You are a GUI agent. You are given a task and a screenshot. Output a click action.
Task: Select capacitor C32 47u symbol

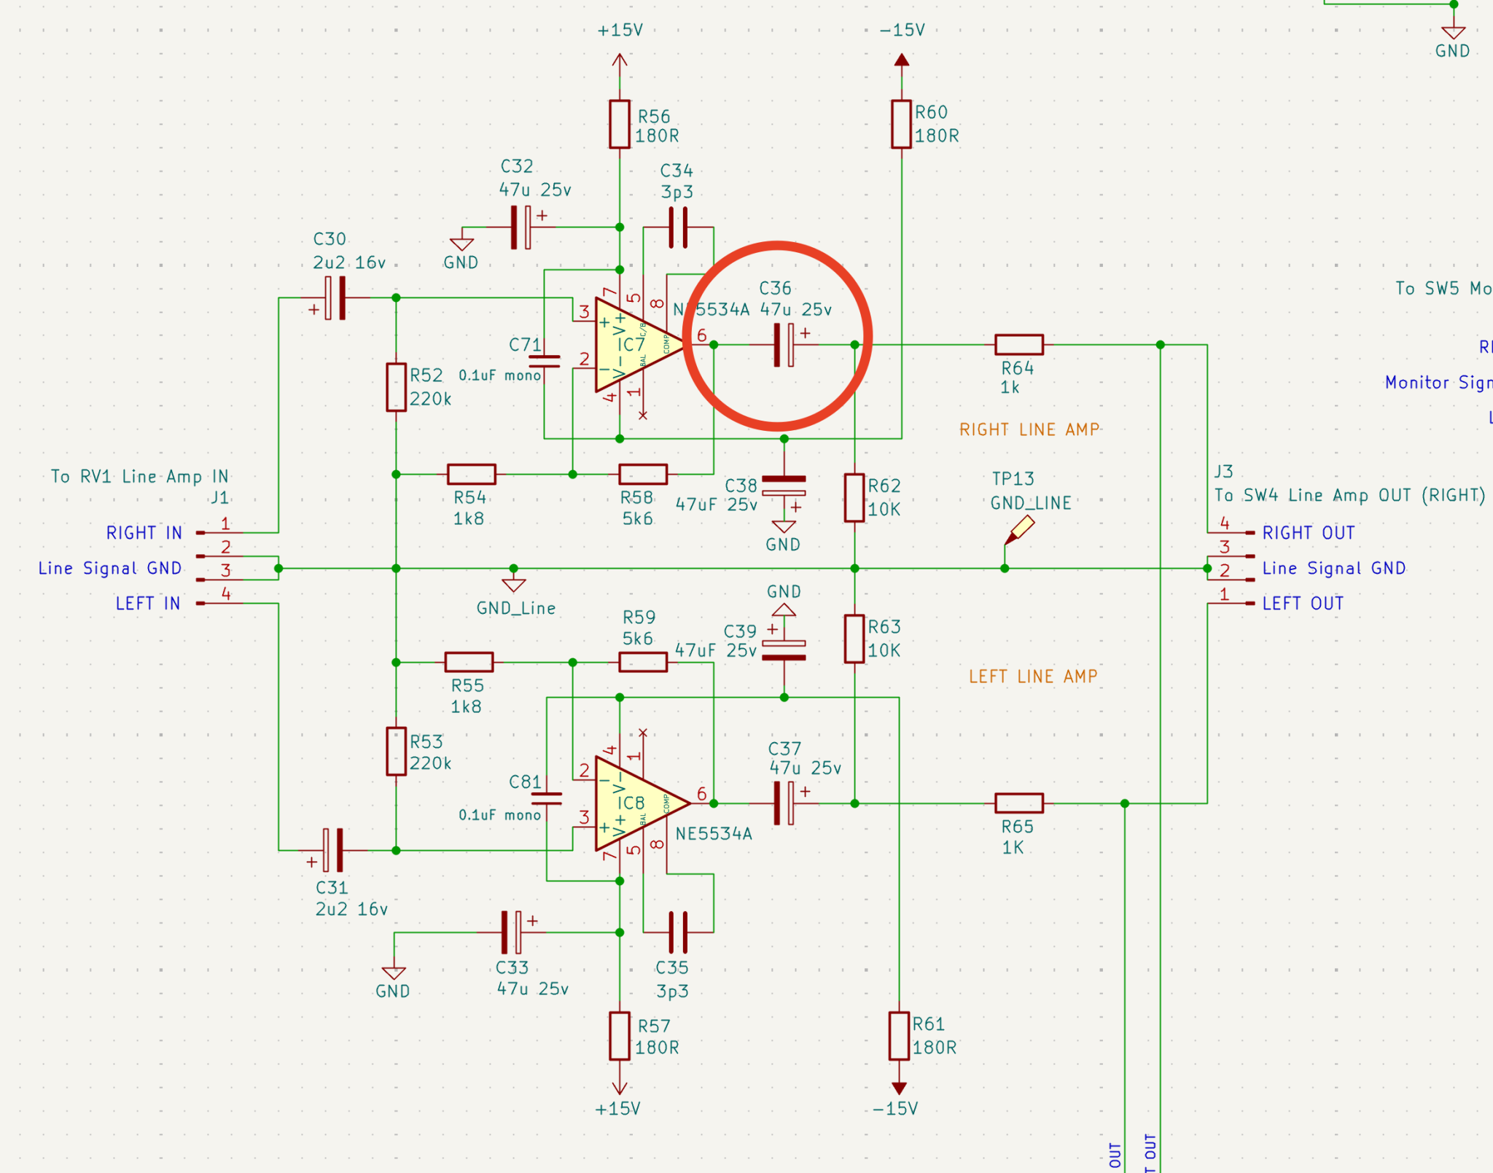(x=521, y=227)
